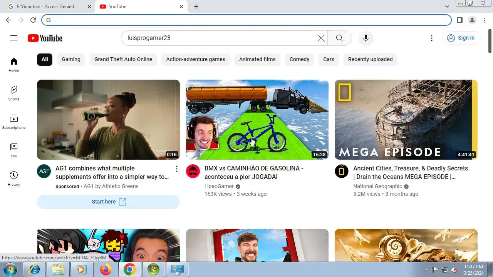Visit the National Geographic channel name link
This screenshot has width=493, height=277.
[377, 186]
